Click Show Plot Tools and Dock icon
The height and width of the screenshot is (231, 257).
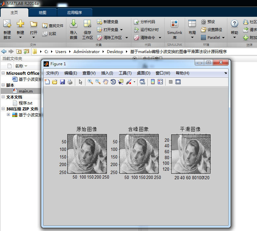click(178, 82)
